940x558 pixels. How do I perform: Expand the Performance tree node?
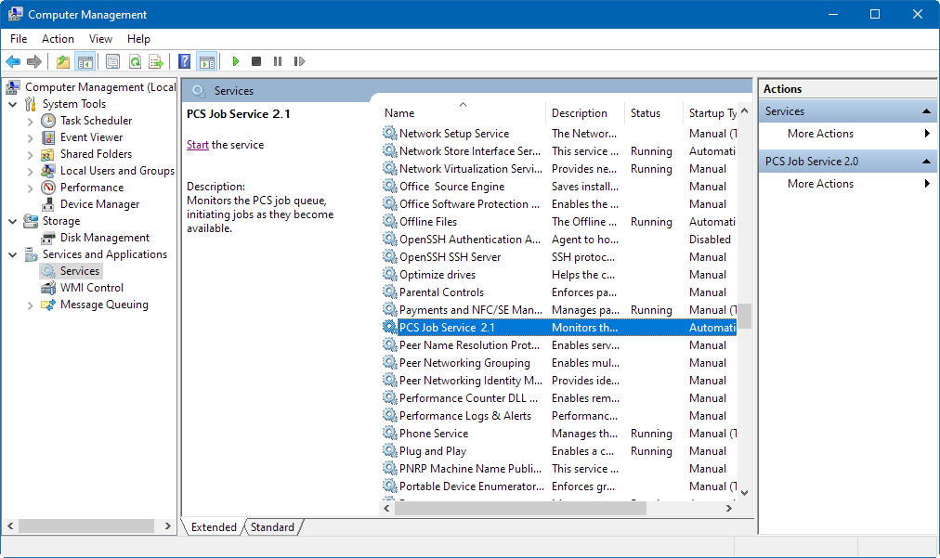[x=30, y=188]
